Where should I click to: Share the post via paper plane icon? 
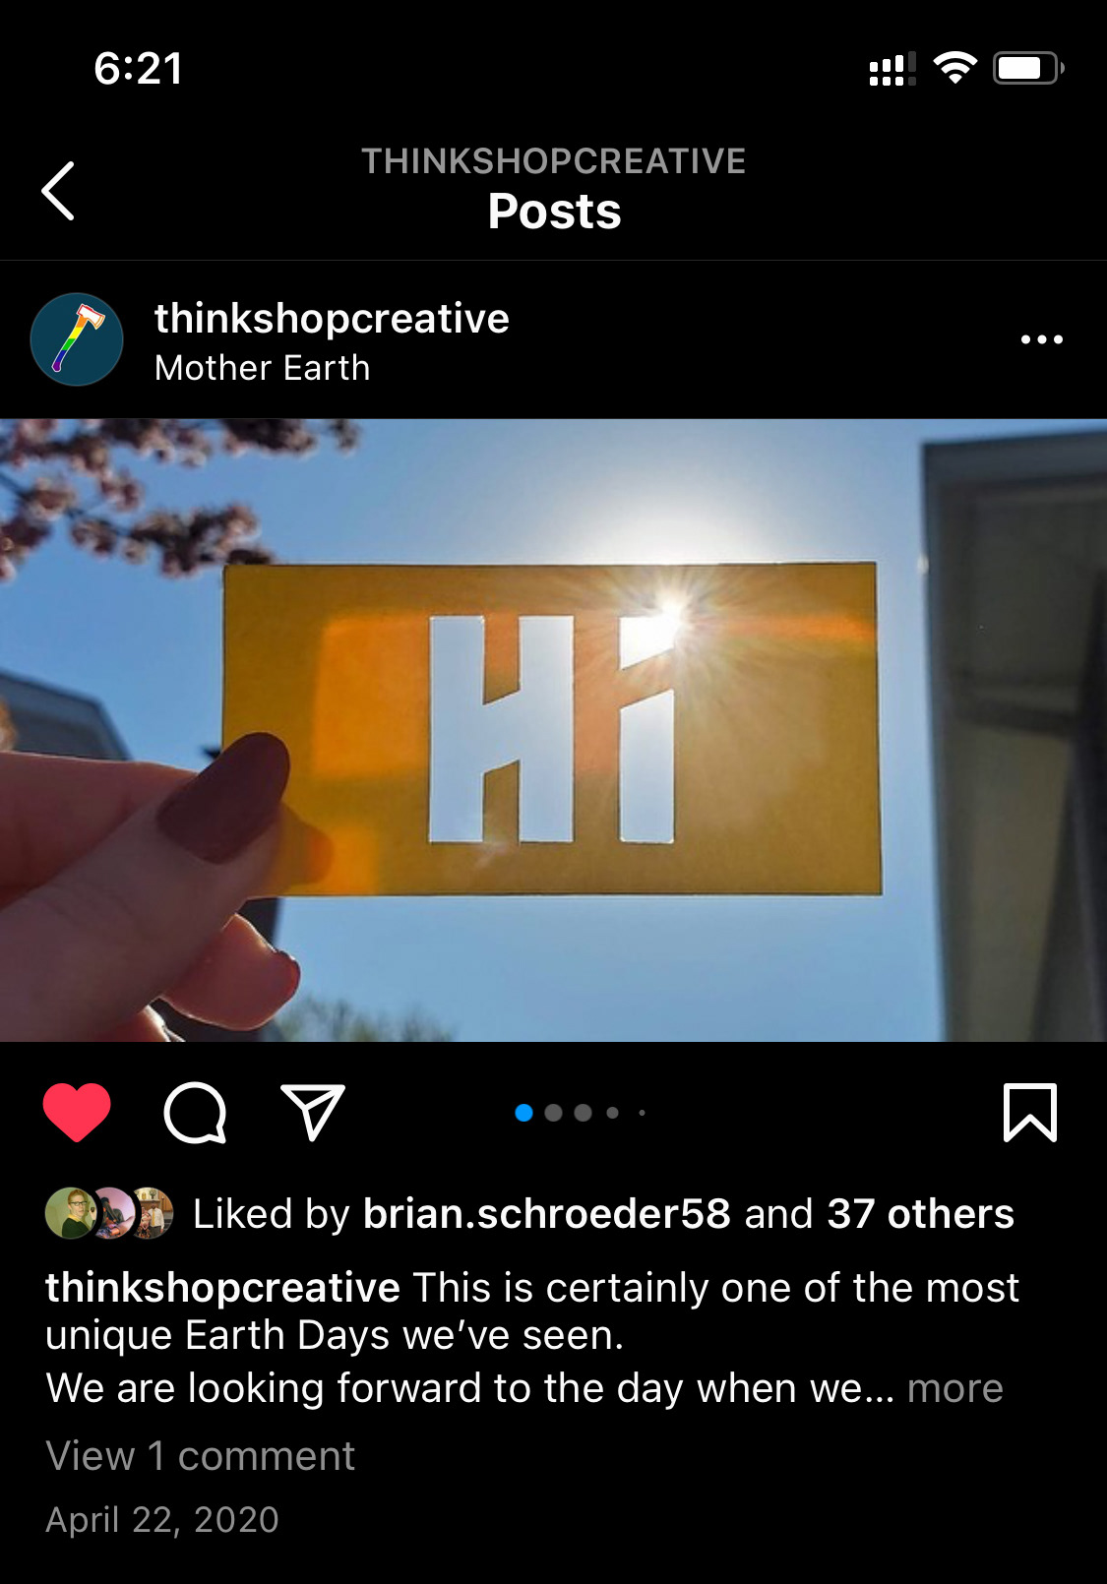click(x=313, y=1113)
